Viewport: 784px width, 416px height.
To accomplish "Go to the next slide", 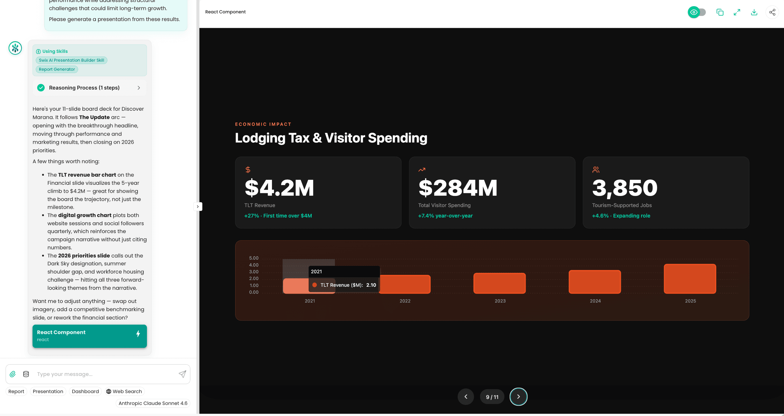I will pos(518,397).
